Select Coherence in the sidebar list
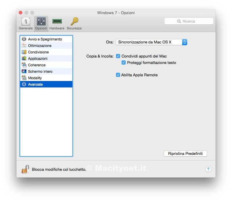232x201 pixels. click(46, 65)
